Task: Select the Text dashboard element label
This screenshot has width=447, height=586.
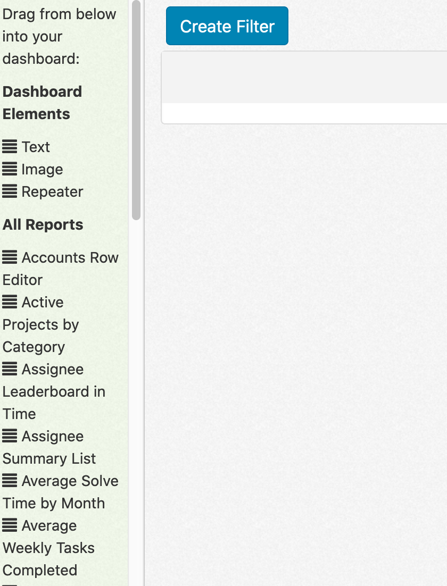Action: (36, 147)
